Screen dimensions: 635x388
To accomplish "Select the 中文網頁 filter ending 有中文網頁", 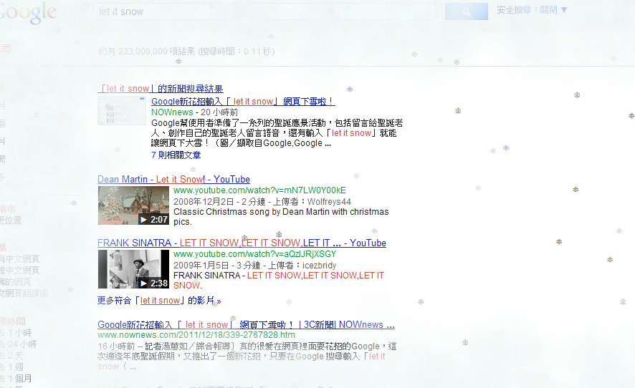I will [20, 258].
